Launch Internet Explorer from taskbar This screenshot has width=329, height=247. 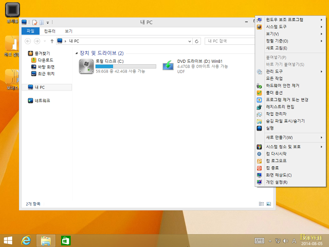26,240
